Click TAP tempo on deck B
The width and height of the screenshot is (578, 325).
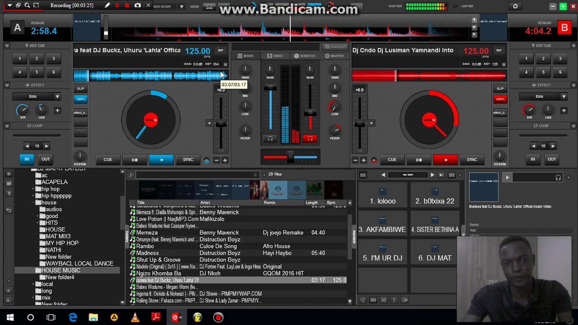point(499,50)
